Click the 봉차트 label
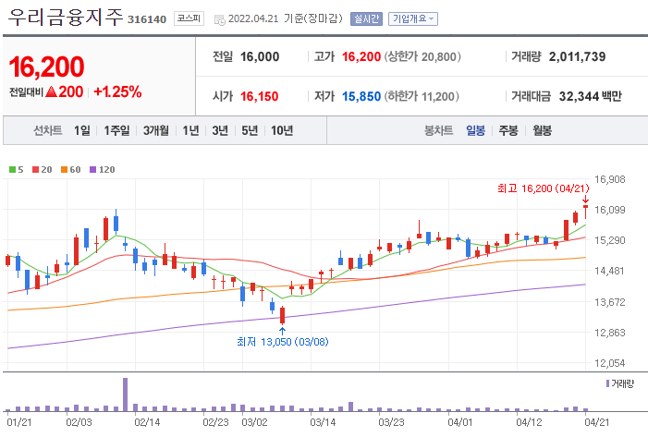 coord(438,131)
